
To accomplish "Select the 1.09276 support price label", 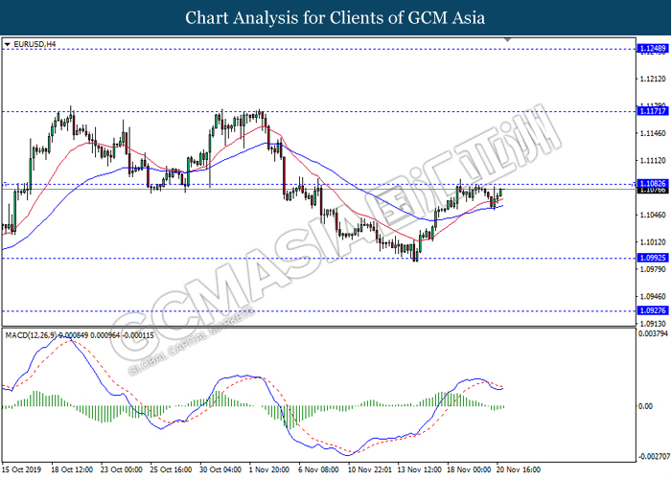I will pos(652,310).
